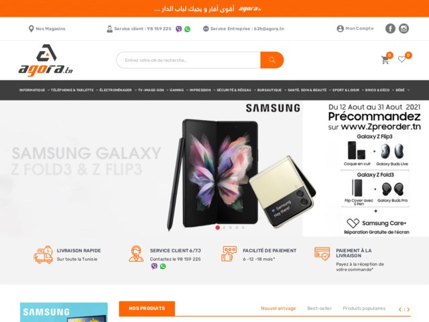Image resolution: width=429 pixels, height=322 pixels.
Task: Select the last carousel slide dot
Action: tap(243, 227)
